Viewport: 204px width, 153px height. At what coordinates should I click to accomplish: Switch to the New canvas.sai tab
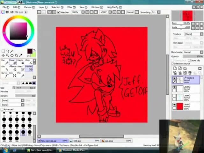[x=53, y=141]
